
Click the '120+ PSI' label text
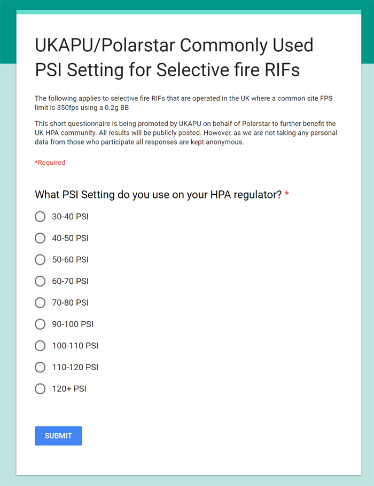tap(69, 389)
